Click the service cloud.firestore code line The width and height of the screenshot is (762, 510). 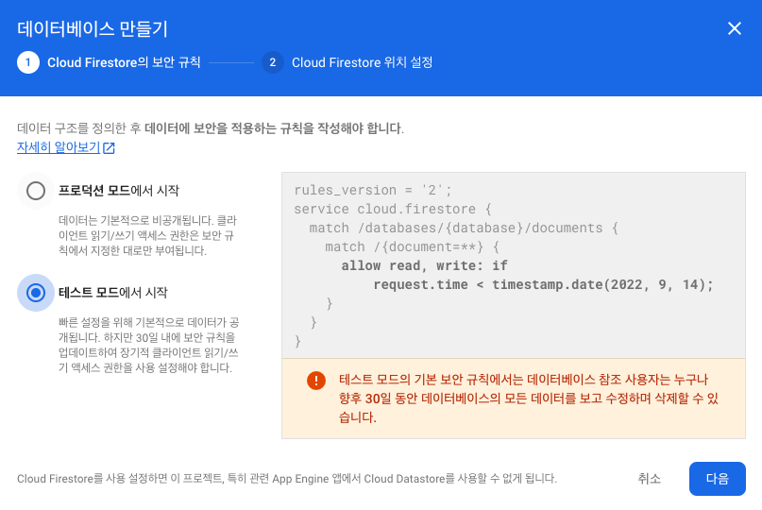tap(393, 209)
